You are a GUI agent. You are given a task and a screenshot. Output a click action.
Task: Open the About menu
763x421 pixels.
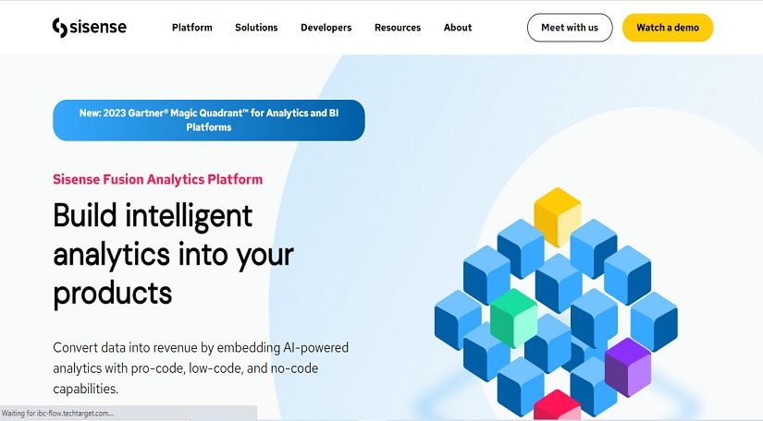(458, 28)
